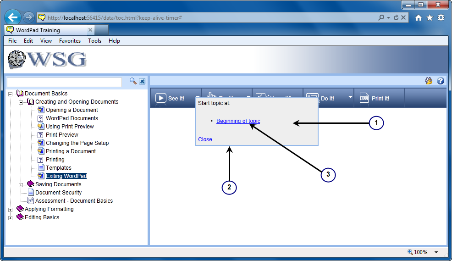
Task: Click the WSG logo banner
Action: point(47,60)
